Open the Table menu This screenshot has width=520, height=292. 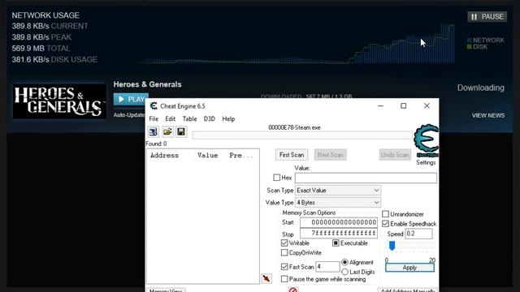[x=189, y=119]
